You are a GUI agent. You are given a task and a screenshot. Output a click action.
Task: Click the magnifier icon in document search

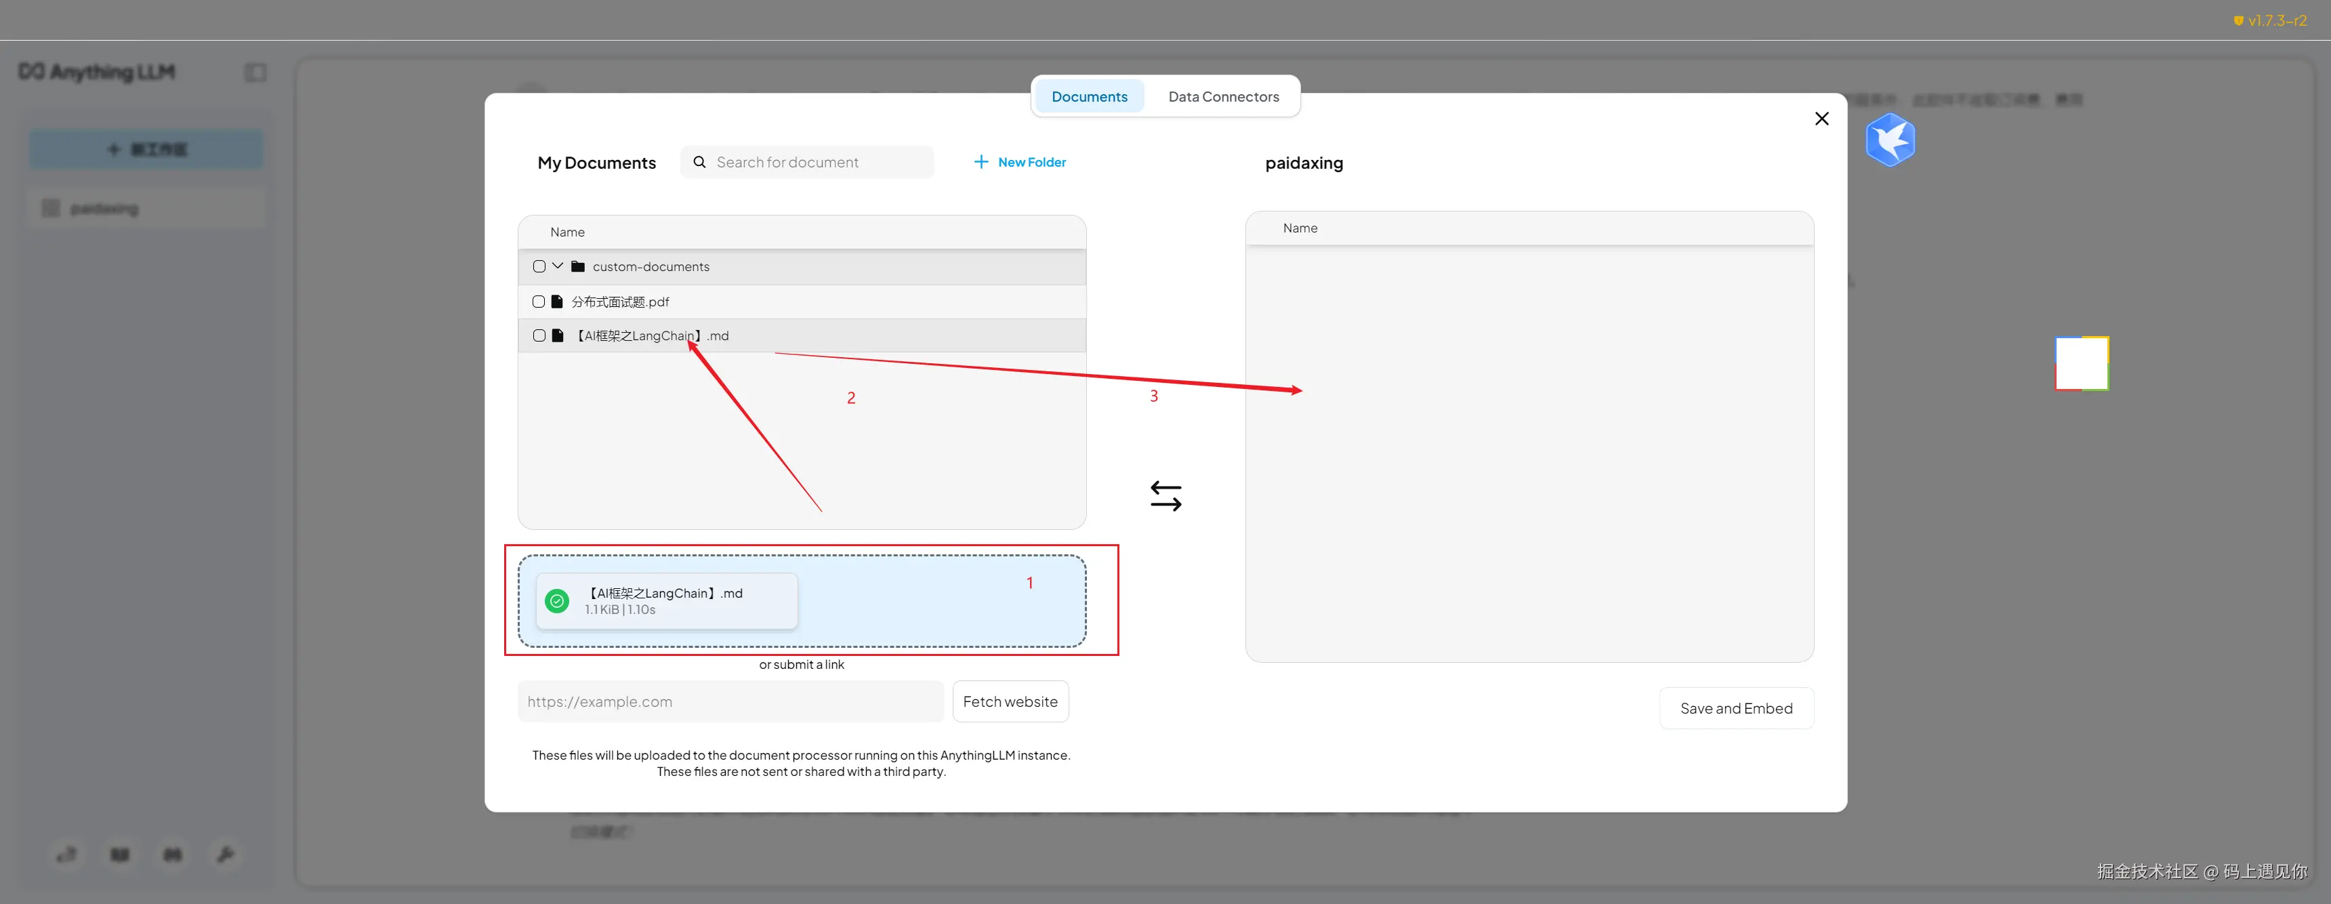pyautogui.click(x=699, y=162)
